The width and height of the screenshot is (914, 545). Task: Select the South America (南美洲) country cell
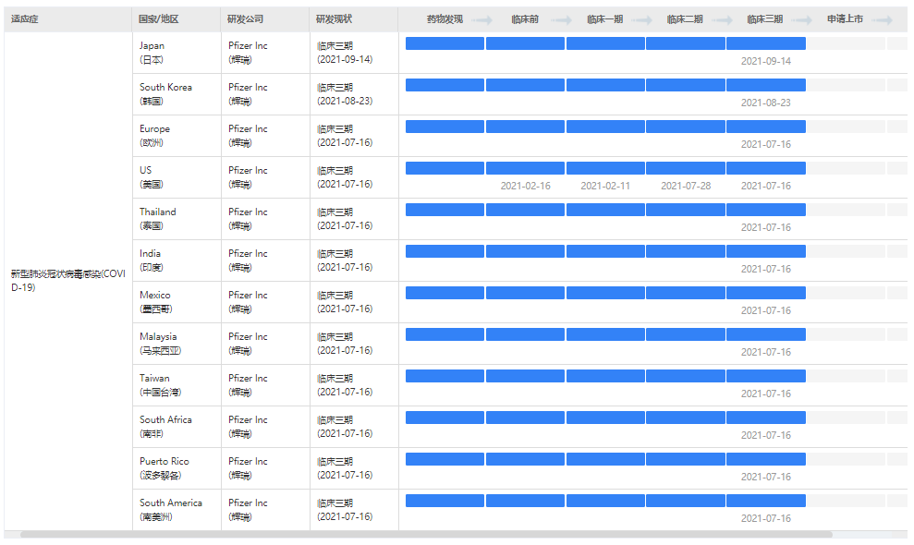[177, 510]
